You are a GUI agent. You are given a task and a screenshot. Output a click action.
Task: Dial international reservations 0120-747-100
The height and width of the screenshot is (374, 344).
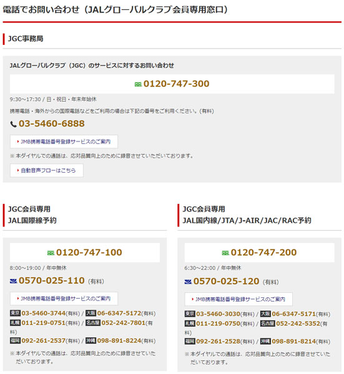pyautogui.click(x=89, y=252)
